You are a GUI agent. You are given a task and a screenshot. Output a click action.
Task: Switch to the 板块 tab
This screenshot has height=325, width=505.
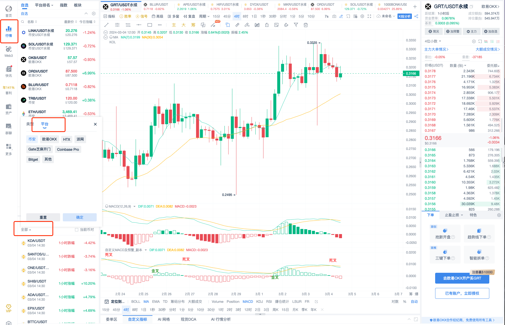pyautogui.click(x=78, y=5)
